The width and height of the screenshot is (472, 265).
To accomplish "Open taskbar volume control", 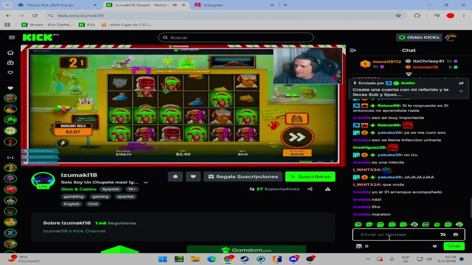I will (x=429, y=259).
